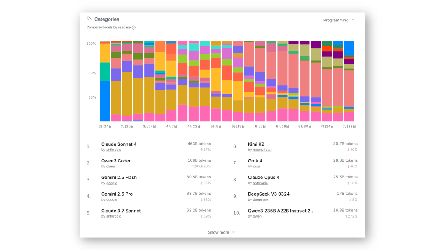Click the Categories heading
445x250 pixels.
[107, 19]
